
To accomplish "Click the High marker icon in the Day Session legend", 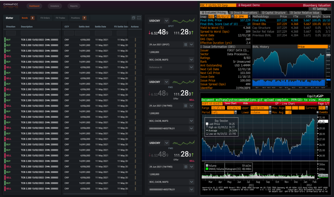I will point(207,127).
